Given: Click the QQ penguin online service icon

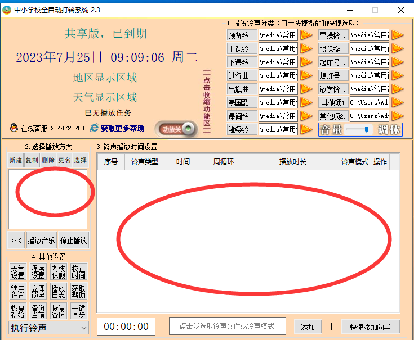Looking at the screenshot, I should 14,128.
